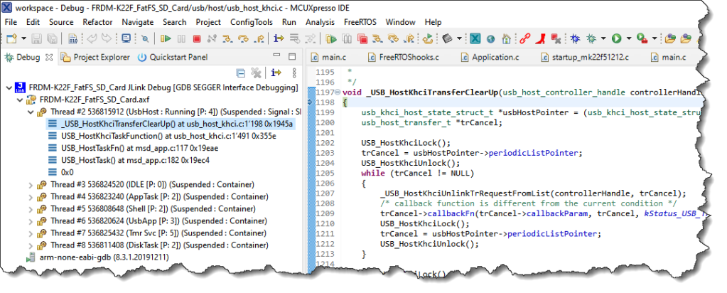Open the FreeRTOS menu
This screenshot has width=727, height=293.
359,22
